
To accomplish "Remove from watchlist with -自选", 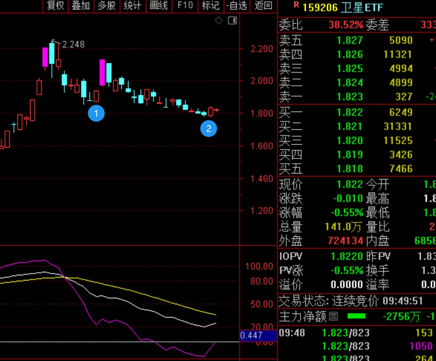I will point(237,6).
